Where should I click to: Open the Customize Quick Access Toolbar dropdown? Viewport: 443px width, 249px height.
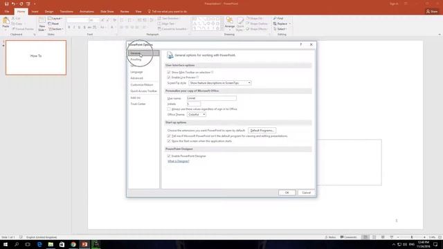[35, 3]
